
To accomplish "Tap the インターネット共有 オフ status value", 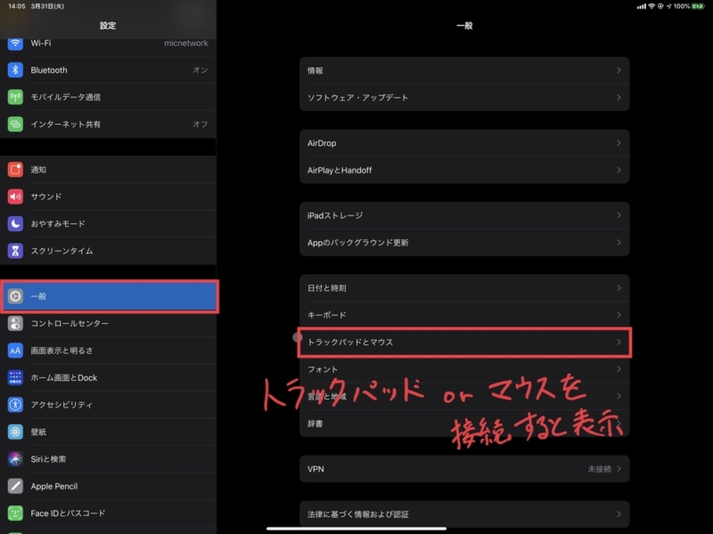I will 200,124.
